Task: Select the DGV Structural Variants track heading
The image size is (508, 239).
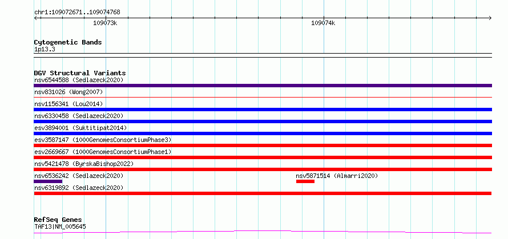Action: [80, 73]
